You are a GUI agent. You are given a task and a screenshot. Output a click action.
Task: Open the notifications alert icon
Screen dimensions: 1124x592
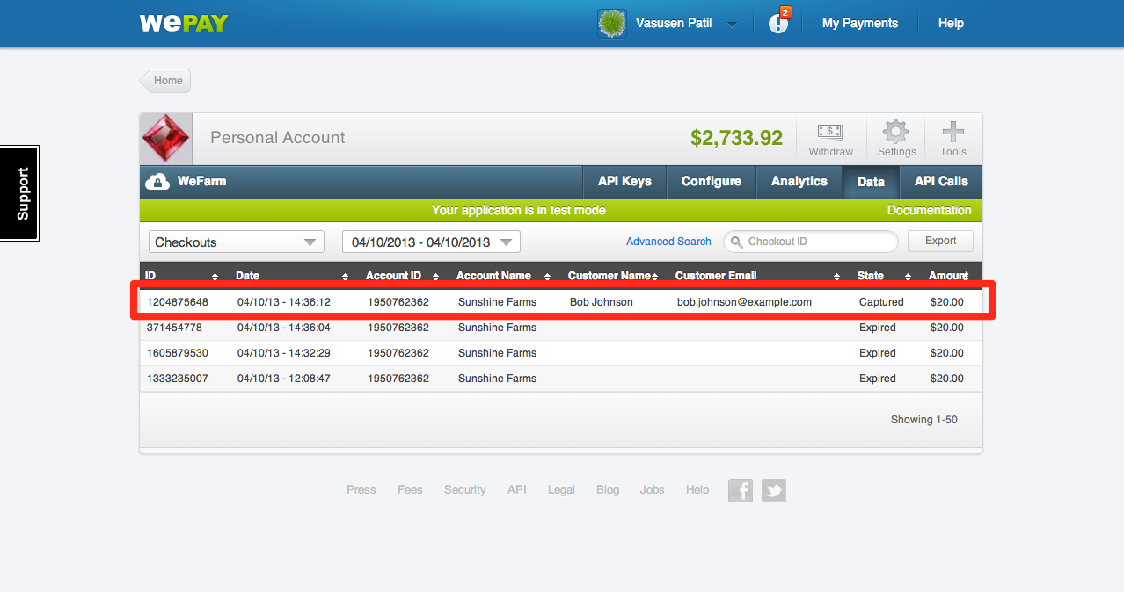(778, 22)
